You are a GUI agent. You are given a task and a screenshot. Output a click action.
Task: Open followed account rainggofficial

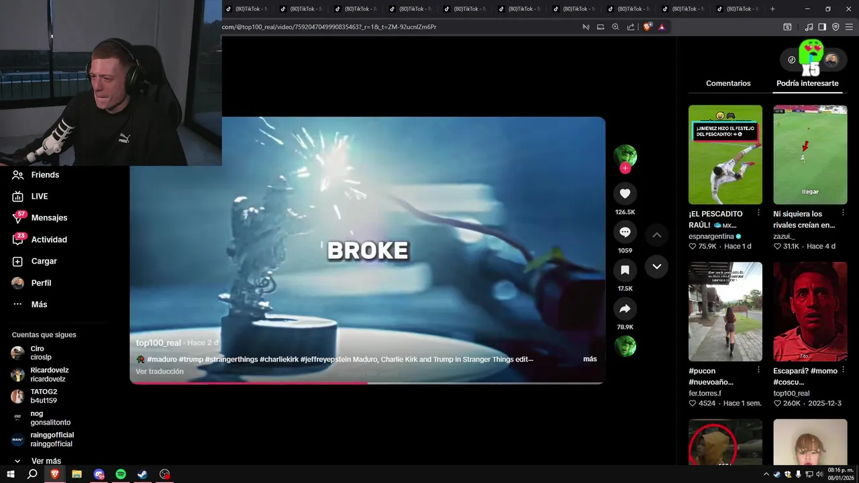click(42, 439)
